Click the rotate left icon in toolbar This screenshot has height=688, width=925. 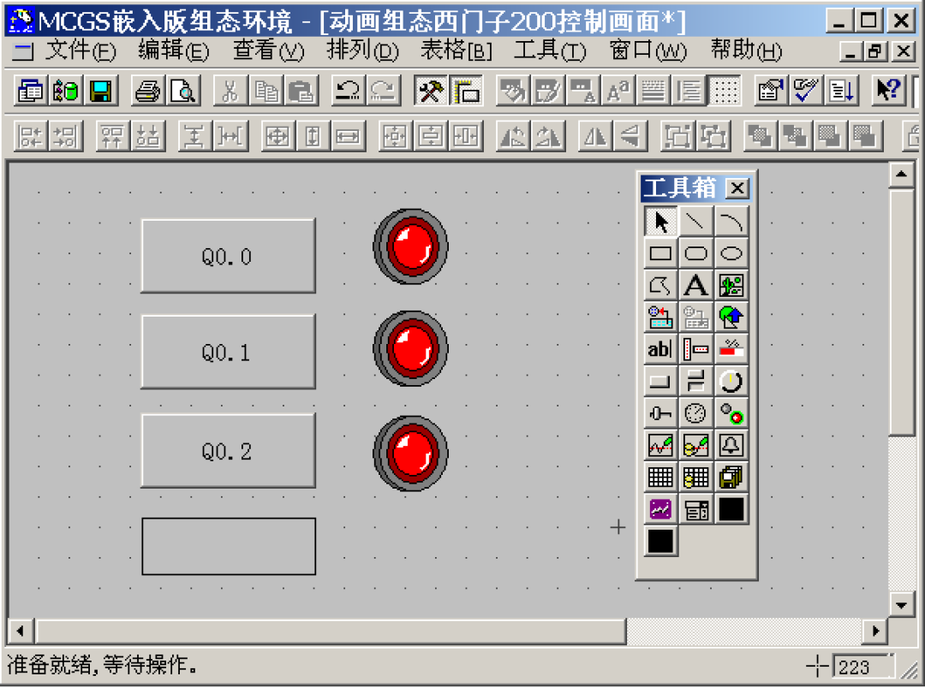pyautogui.click(x=513, y=137)
